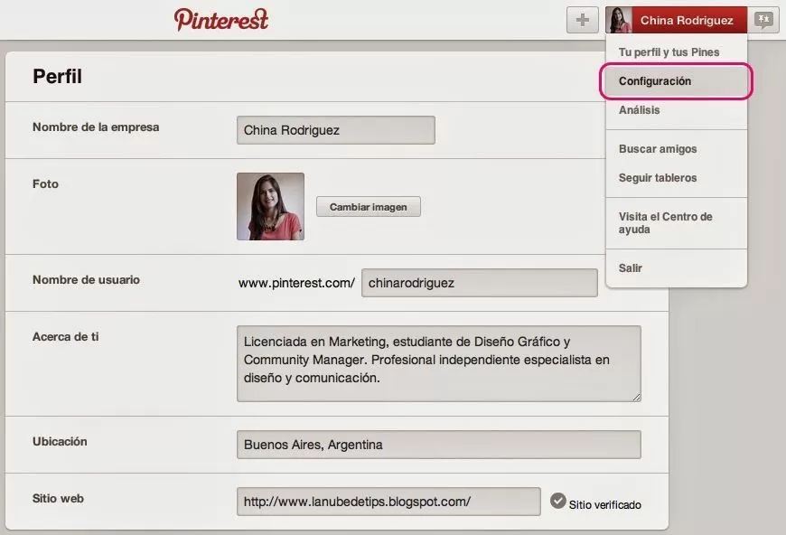Choose Análisis in the dropdown menu
786x535 pixels.
[639, 110]
